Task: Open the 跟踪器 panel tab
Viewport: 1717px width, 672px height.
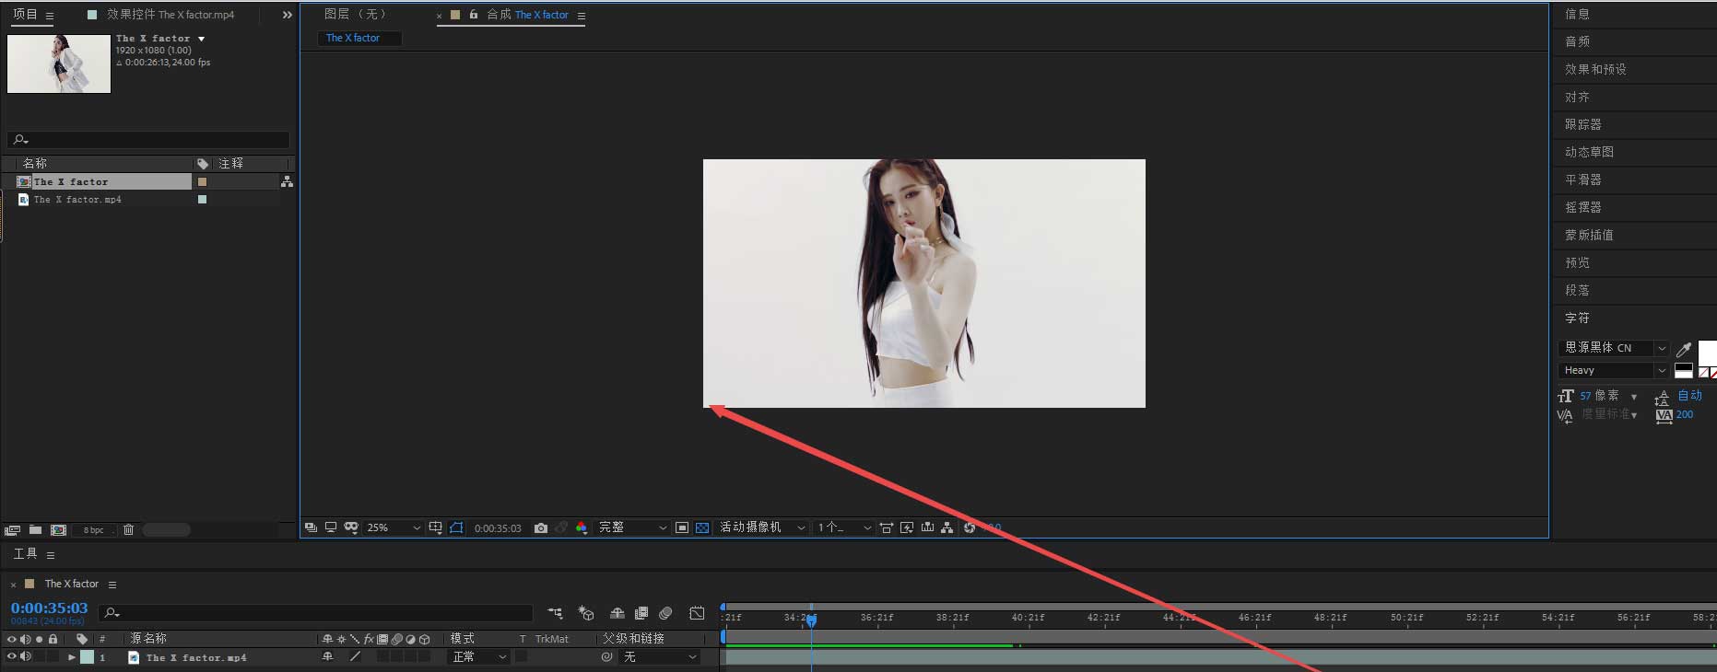Action: (1583, 124)
